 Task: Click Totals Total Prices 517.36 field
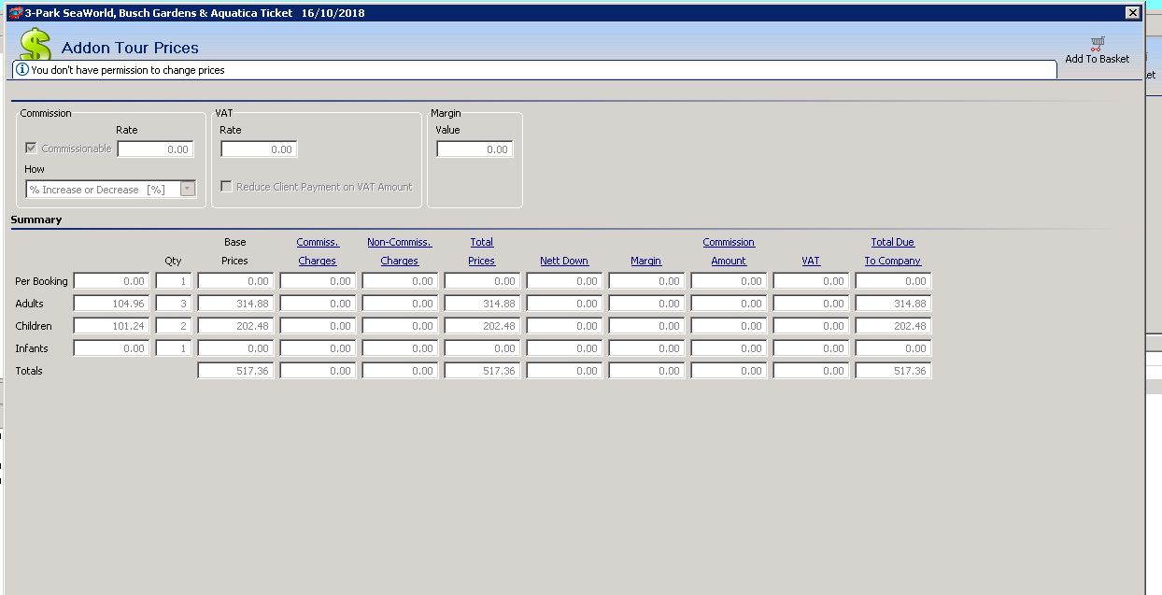pos(482,371)
